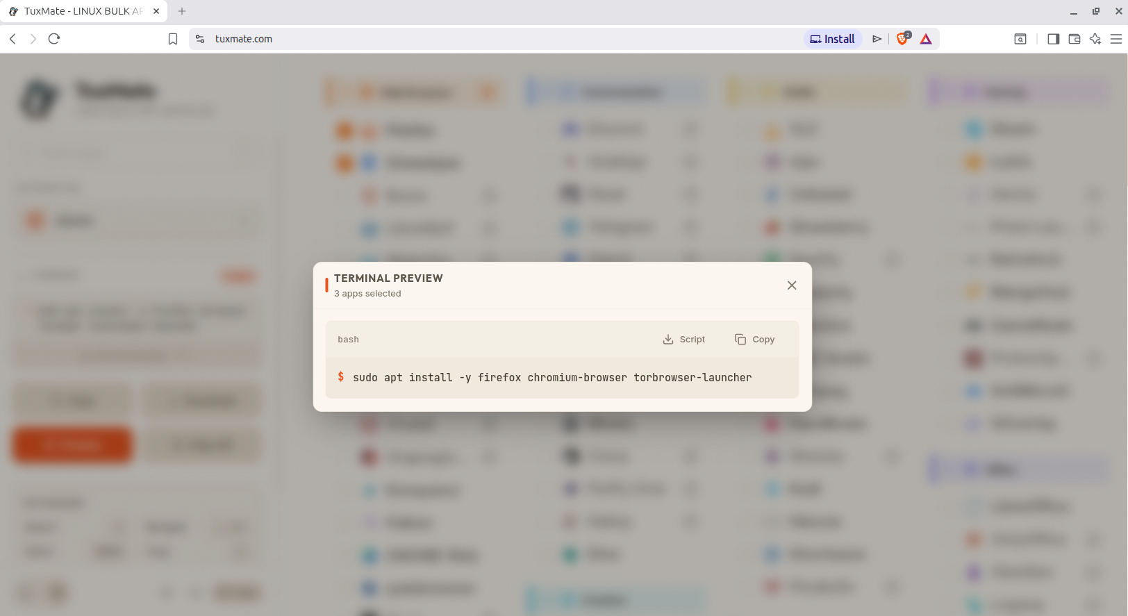The image size is (1128, 616).
Task: View site information icon
Action: pos(200,39)
